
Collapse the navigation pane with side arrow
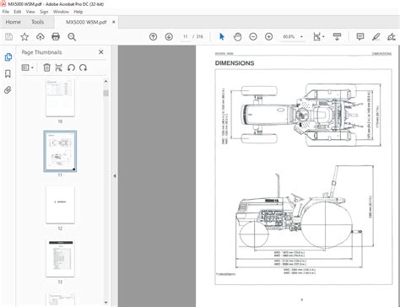click(115, 176)
